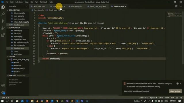Open the Manage gear in the activity bar
Viewport: 184px width, 103px height.
click(x=3, y=92)
